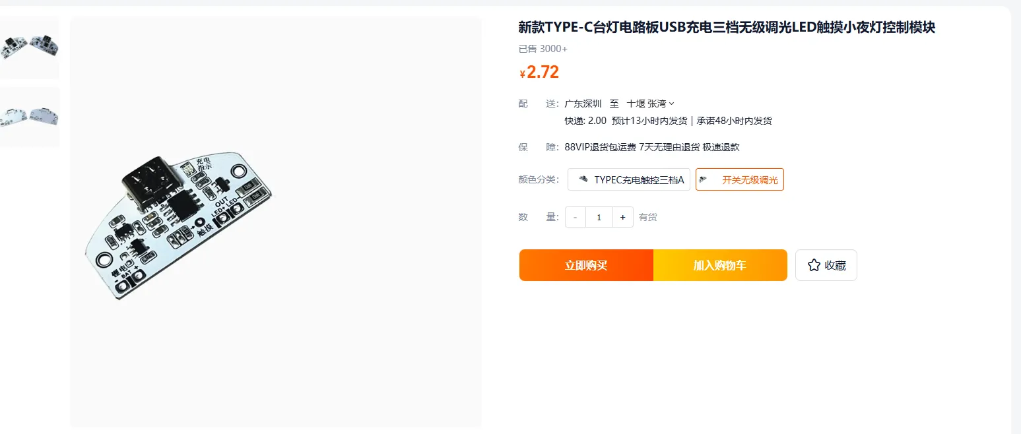Click the product title text
Screen dimensions: 1021x434
pos(727,28)
